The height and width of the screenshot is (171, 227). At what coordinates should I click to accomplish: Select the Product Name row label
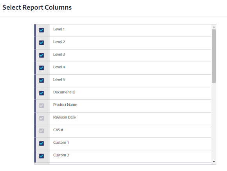click(x=65, y=105)
